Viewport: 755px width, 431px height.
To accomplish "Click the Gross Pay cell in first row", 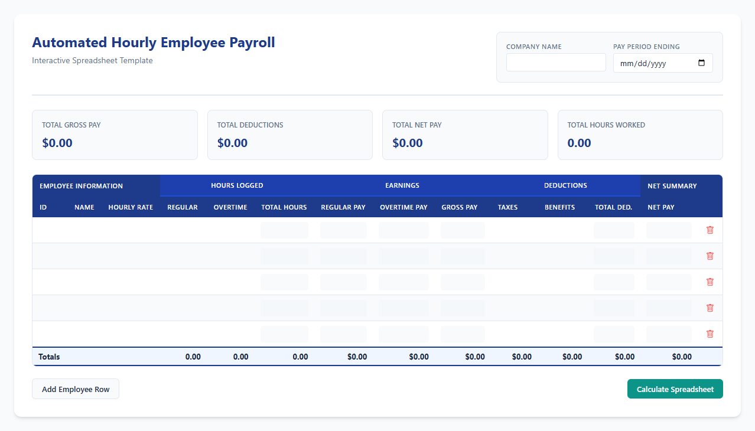I will point(463,230).
